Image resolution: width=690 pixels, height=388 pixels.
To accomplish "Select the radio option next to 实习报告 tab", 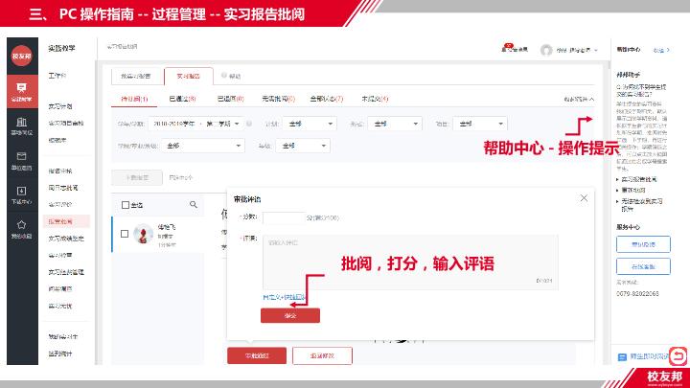I will point(223,75).
